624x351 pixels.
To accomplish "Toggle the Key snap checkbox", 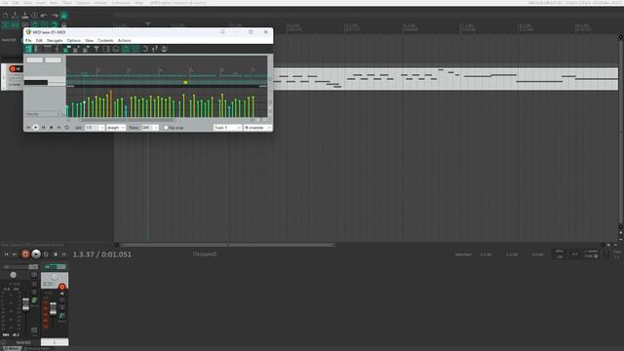I will 166,128.
